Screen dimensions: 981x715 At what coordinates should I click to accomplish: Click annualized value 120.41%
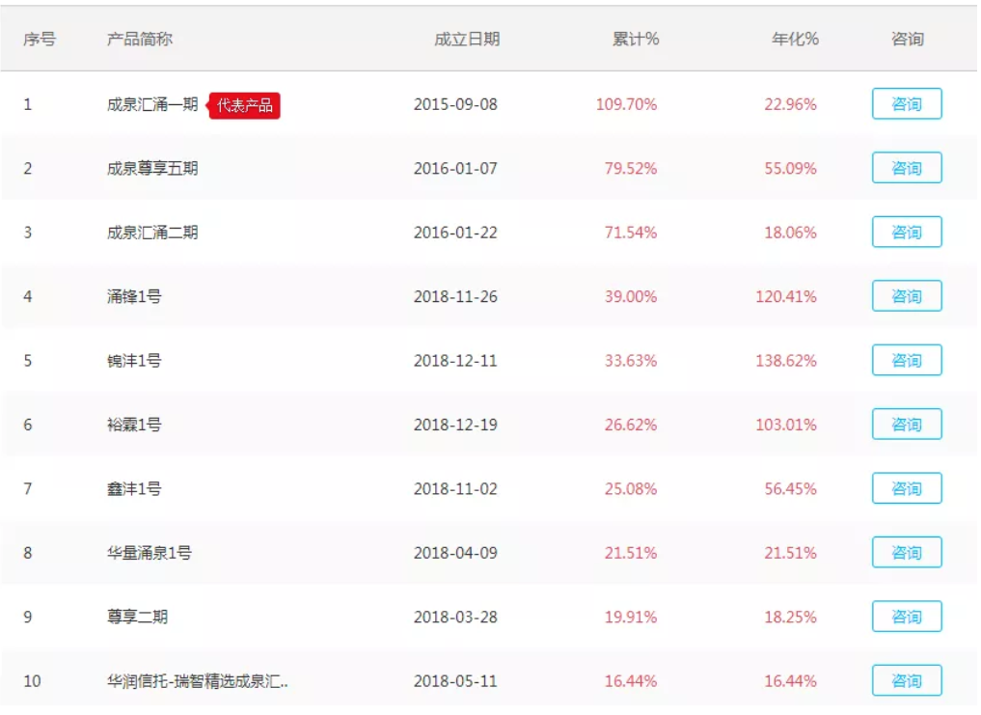(x=786, y=296)
